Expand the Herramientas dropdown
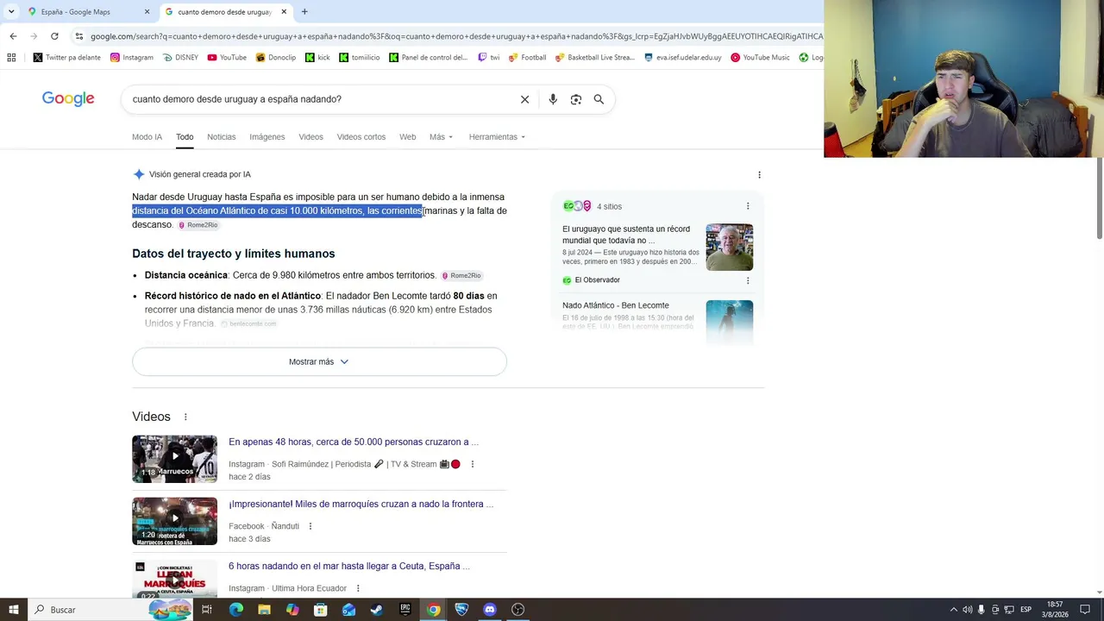 click(x=497, y=137)
